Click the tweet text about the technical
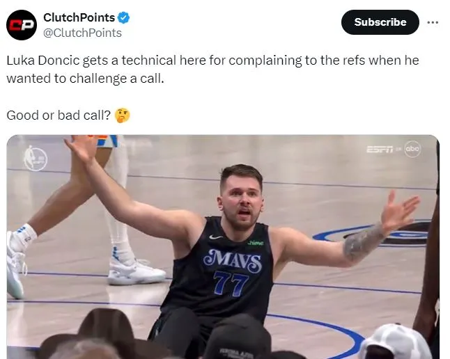Viewport: 450px width, 359px height. point(212,70)
